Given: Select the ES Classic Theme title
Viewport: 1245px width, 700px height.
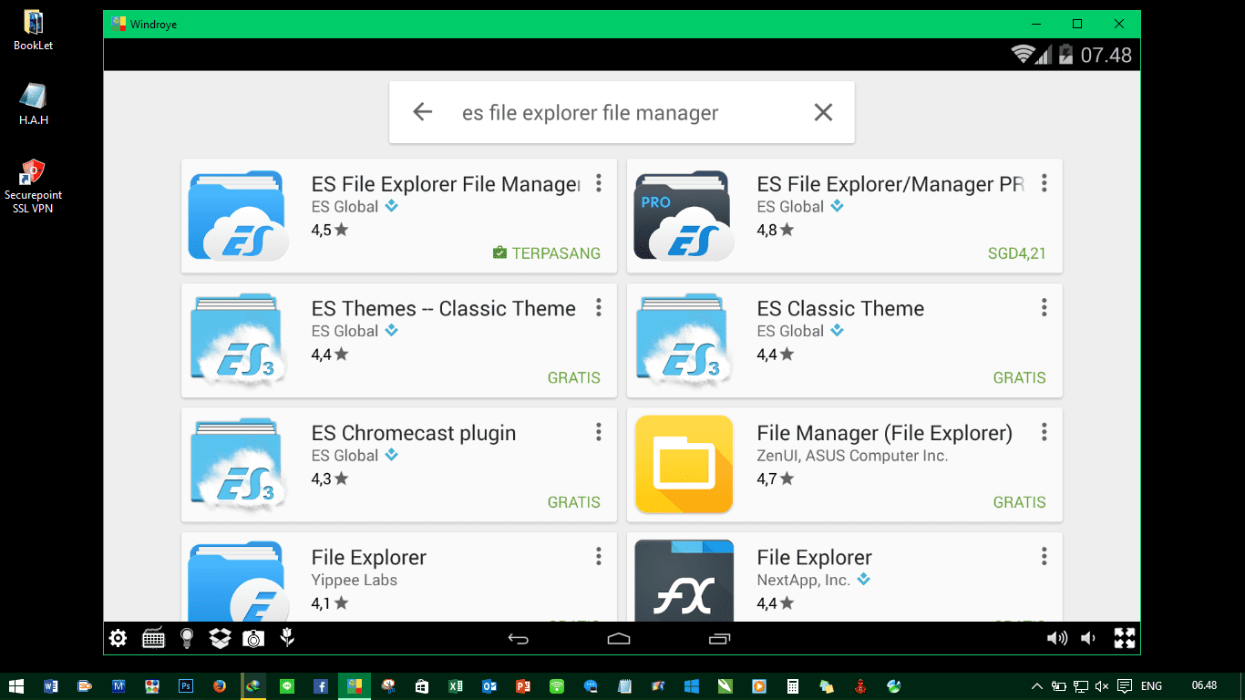Looking at the screenshot, I should 840,309.
